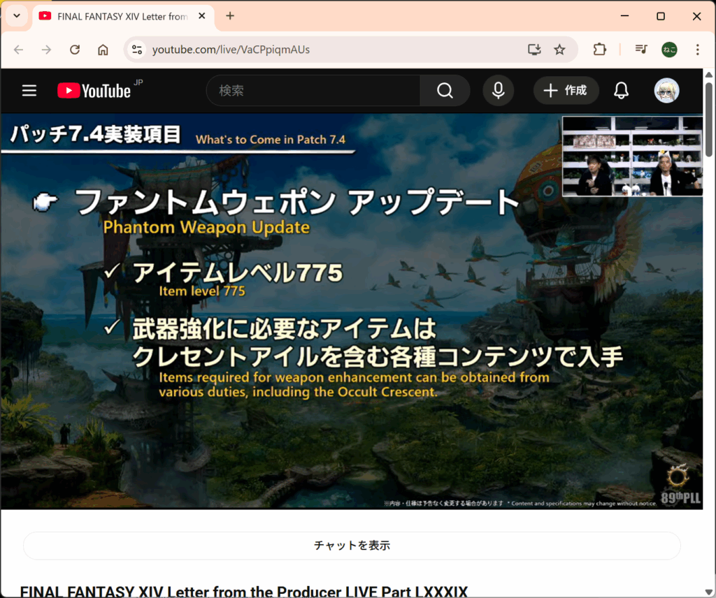Open media controls in Chrome toolbar
This screenshot has height=598, width=716.
click(x=640, y=50)
